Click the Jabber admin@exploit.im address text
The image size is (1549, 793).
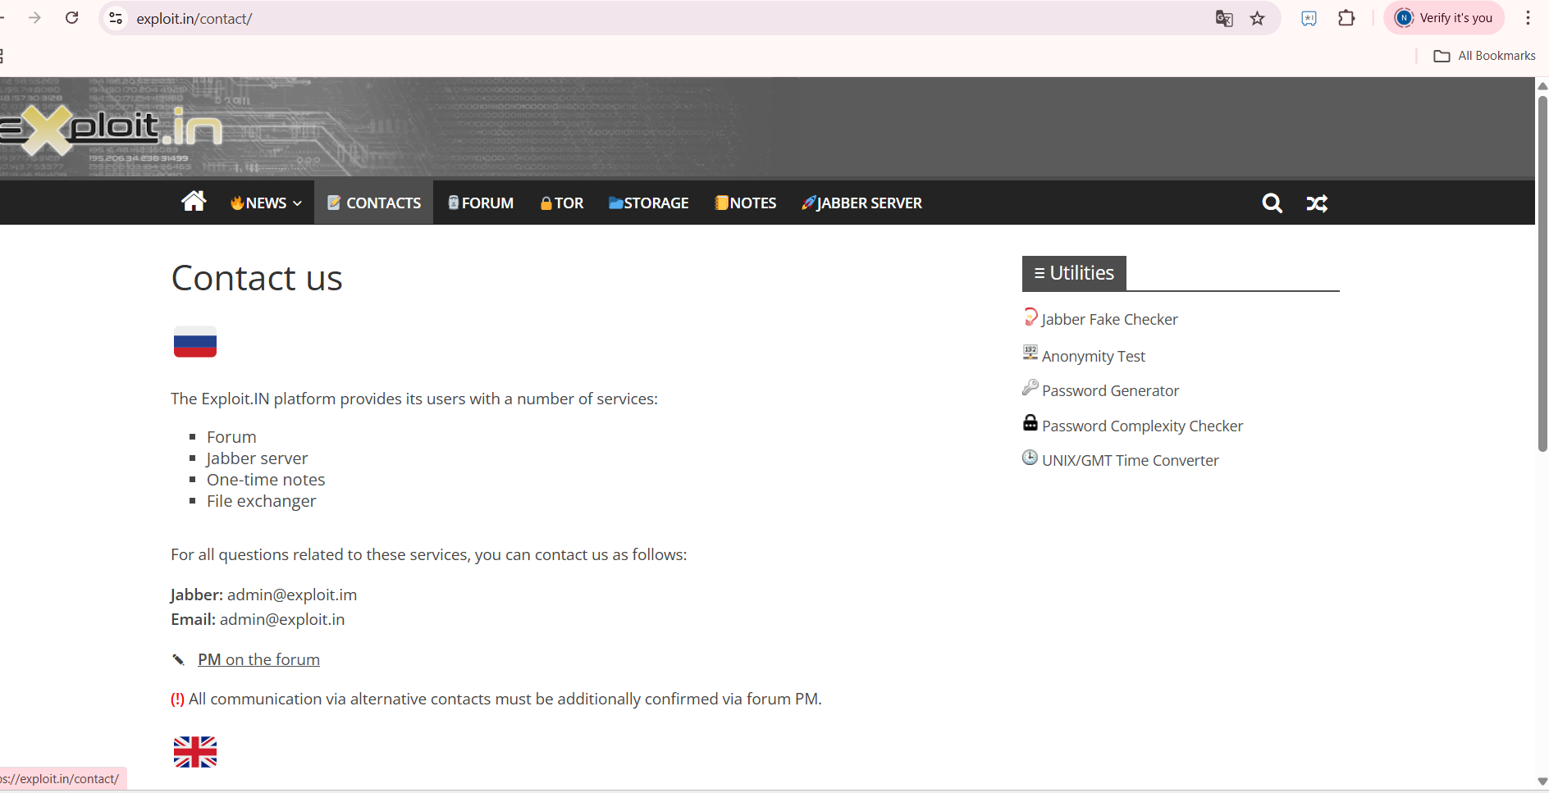[x=292, y=595]
